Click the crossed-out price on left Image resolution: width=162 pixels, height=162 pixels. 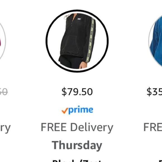(x=4, y=92)
